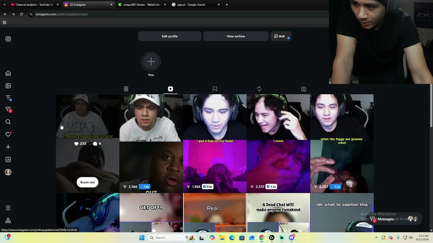Open the 'what the foggy ass glasses' reel

tap(342, 143)
